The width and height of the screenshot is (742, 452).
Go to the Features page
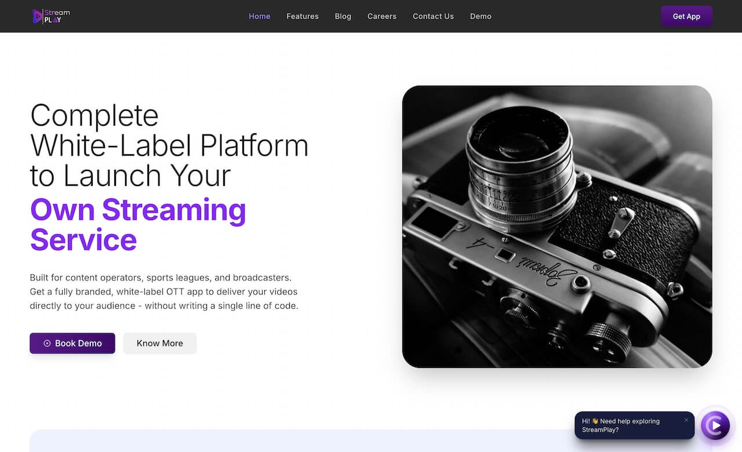[x=303, y=16]
